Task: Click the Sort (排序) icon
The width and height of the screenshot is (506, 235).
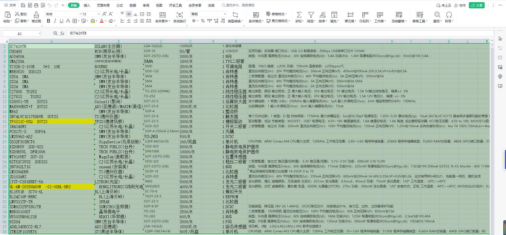Action: [x=323, y=15]
